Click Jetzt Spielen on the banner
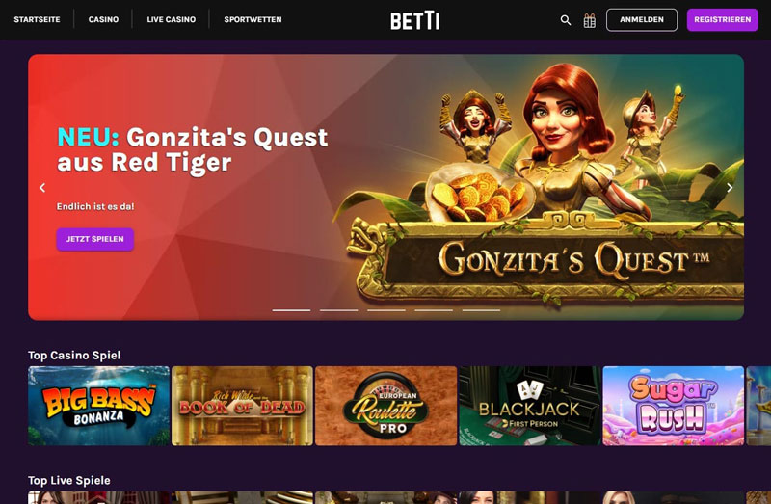Screen dimensions: 771x504 (x=94, y=239)
